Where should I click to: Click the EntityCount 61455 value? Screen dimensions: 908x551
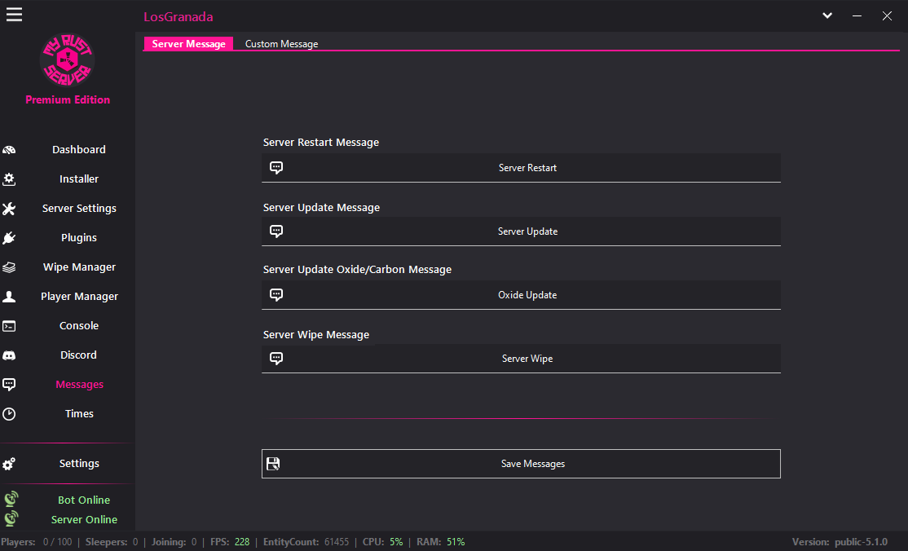click(x=337, y=542)
